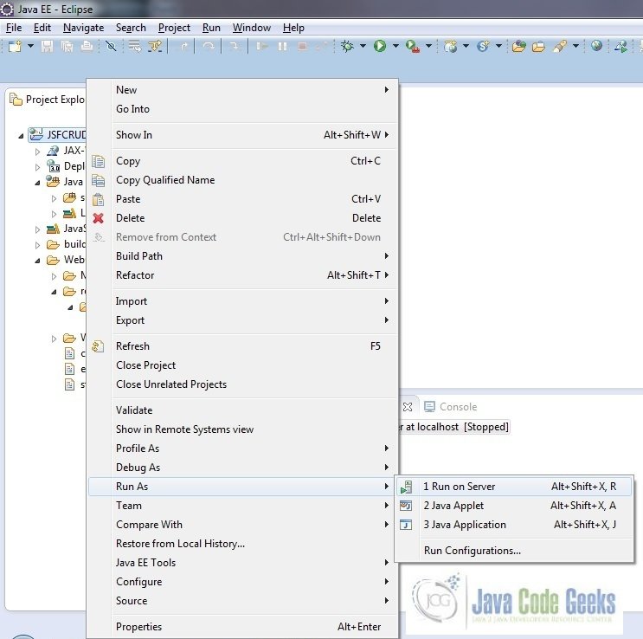643x639 pixels.
Task: Click the Open Web Browser globe icon
Action: click(x=596, y=46)
